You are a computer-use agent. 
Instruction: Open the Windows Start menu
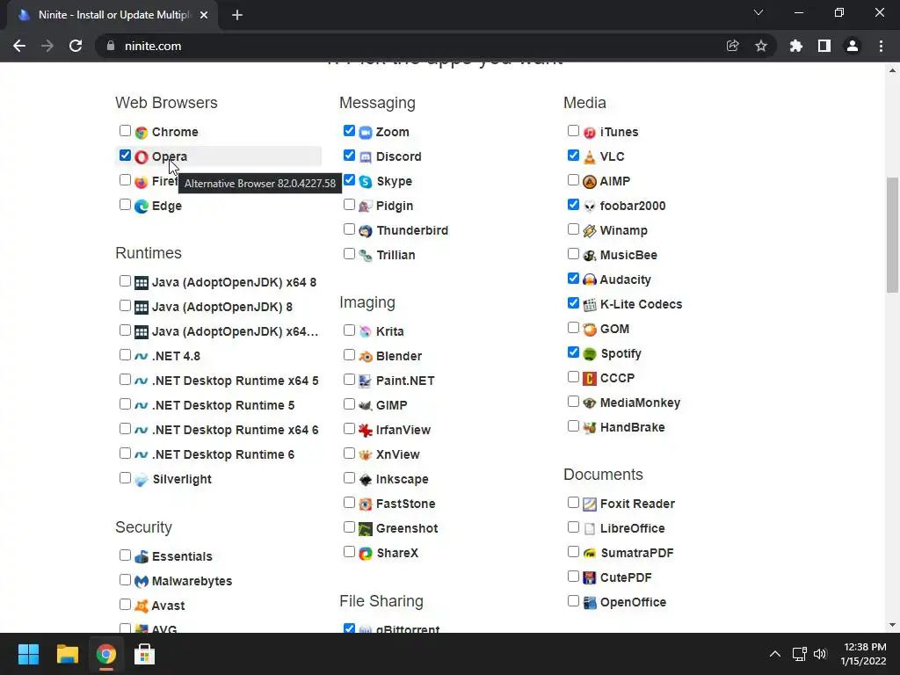[28, 654]
